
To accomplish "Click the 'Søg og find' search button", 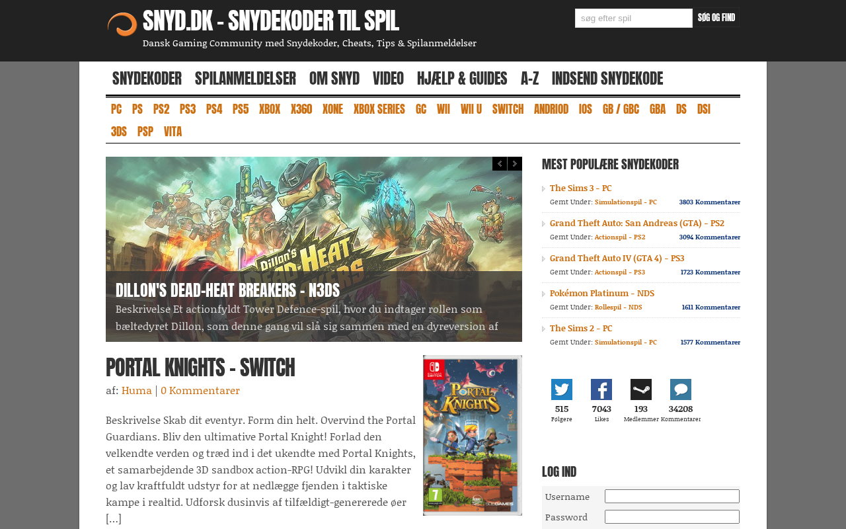I will coord(716,18).
